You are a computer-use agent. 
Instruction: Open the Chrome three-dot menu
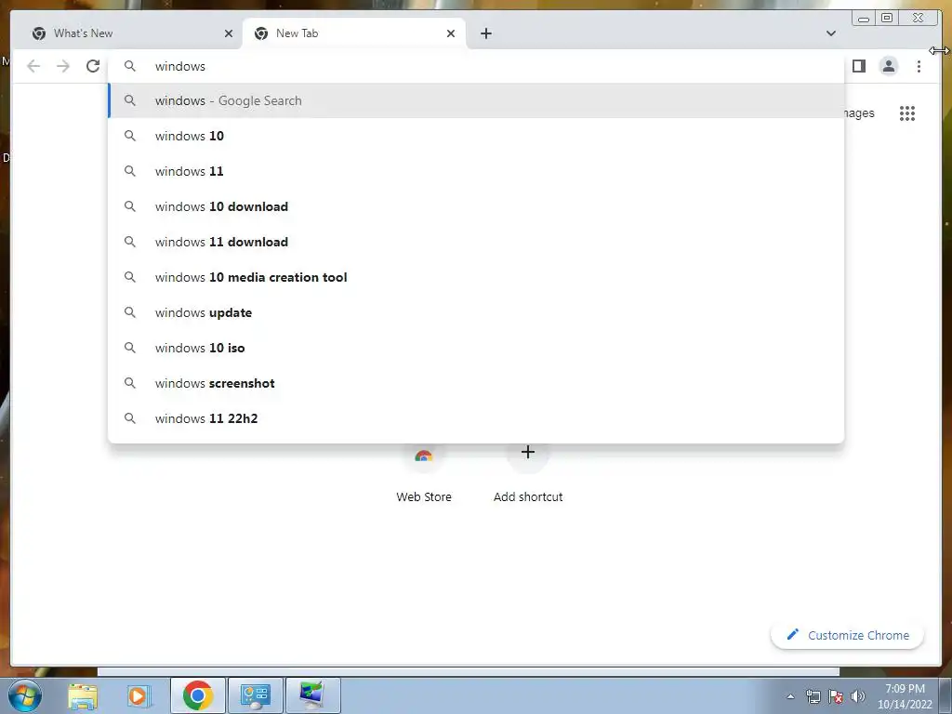919,66
